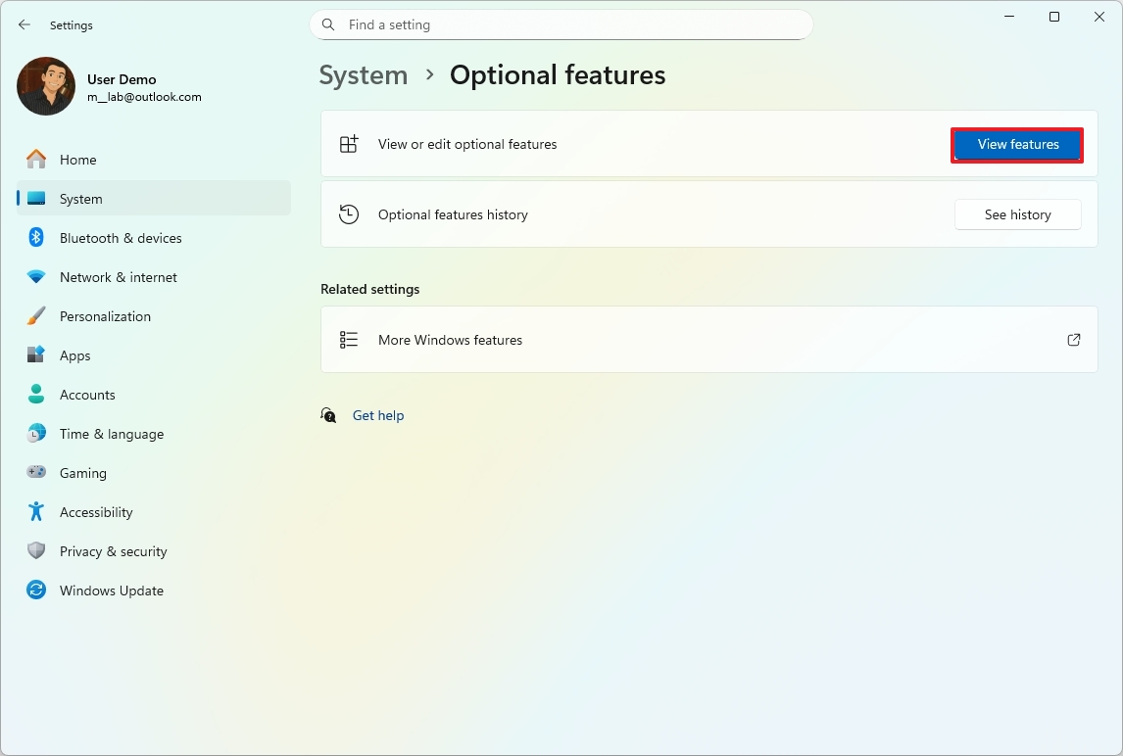Open Bluetooth & devices settings
Screen dimensions: 1123x756
[121, 238]
